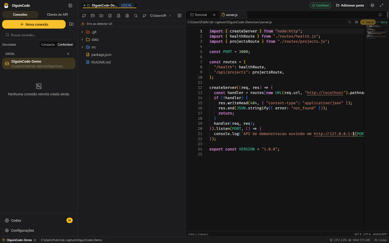389x243 pixels.
Task: Open the globe icon in title bar
Action: 372,5
